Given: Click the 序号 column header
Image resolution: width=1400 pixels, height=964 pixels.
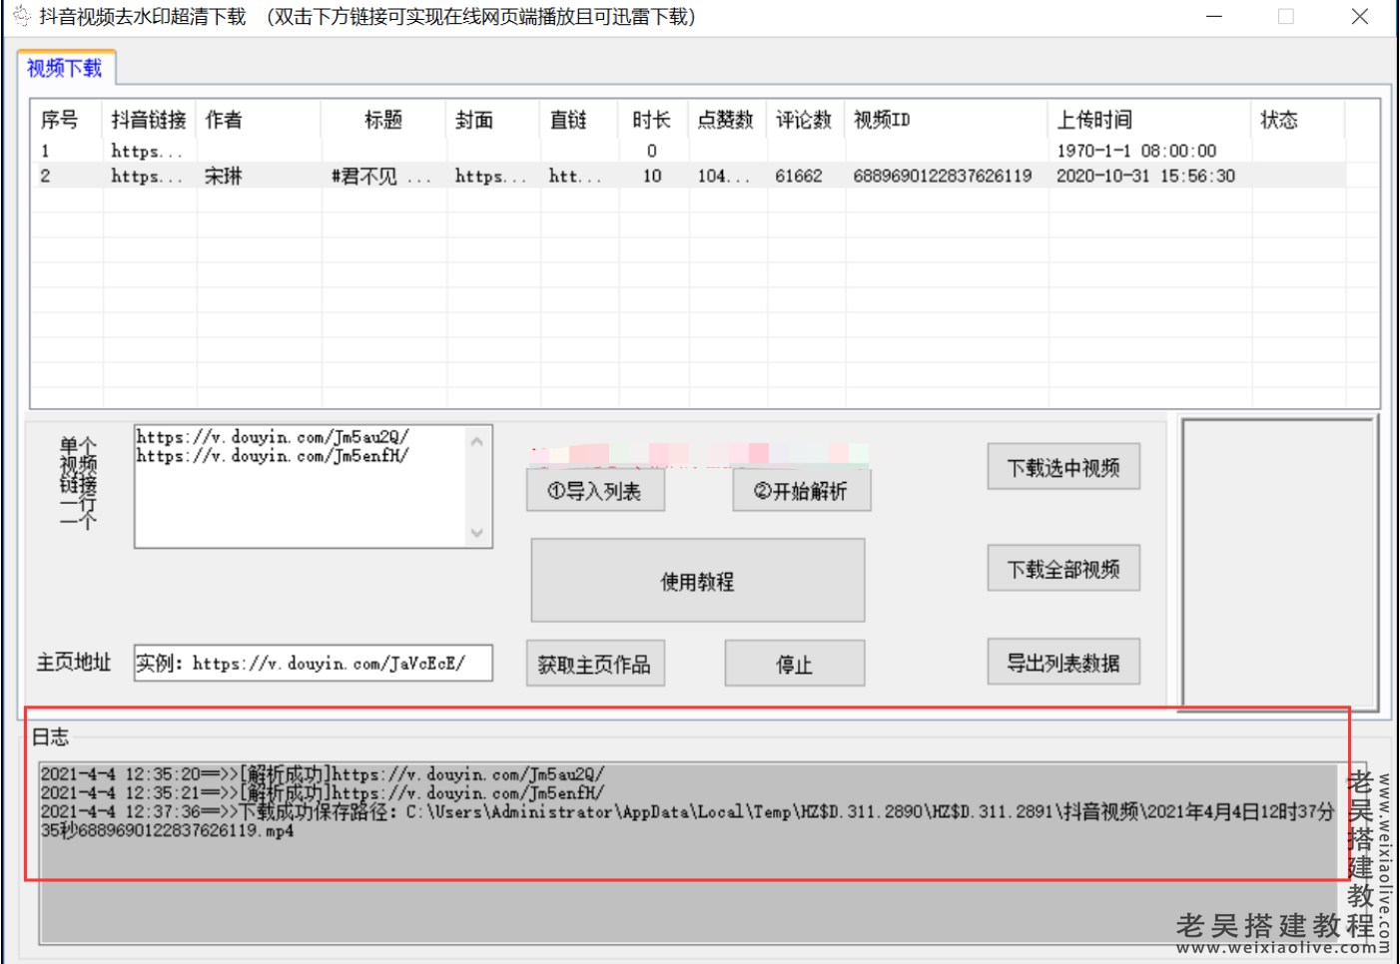Looking at the screenshot, I should click(x=60, y=120).
